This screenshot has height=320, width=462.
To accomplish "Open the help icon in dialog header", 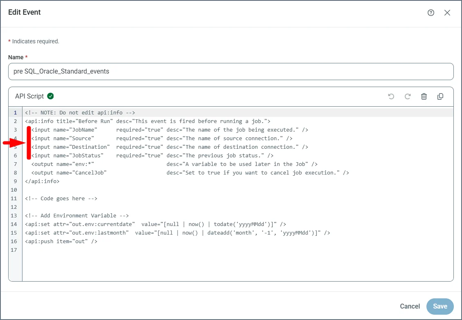I will [x=431, y=13].
